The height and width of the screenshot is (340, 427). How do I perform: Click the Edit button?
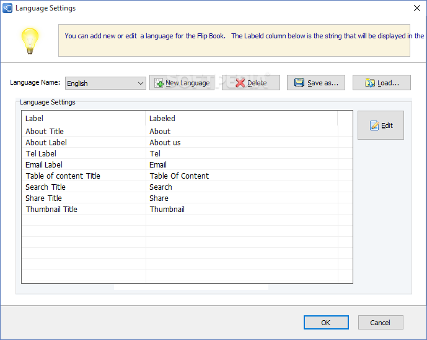tap(381, 125)
